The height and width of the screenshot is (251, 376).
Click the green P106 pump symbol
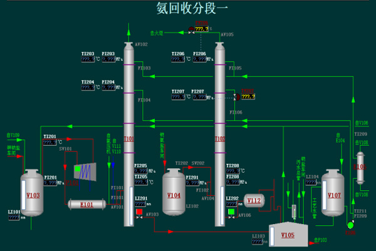coord(350,225)
